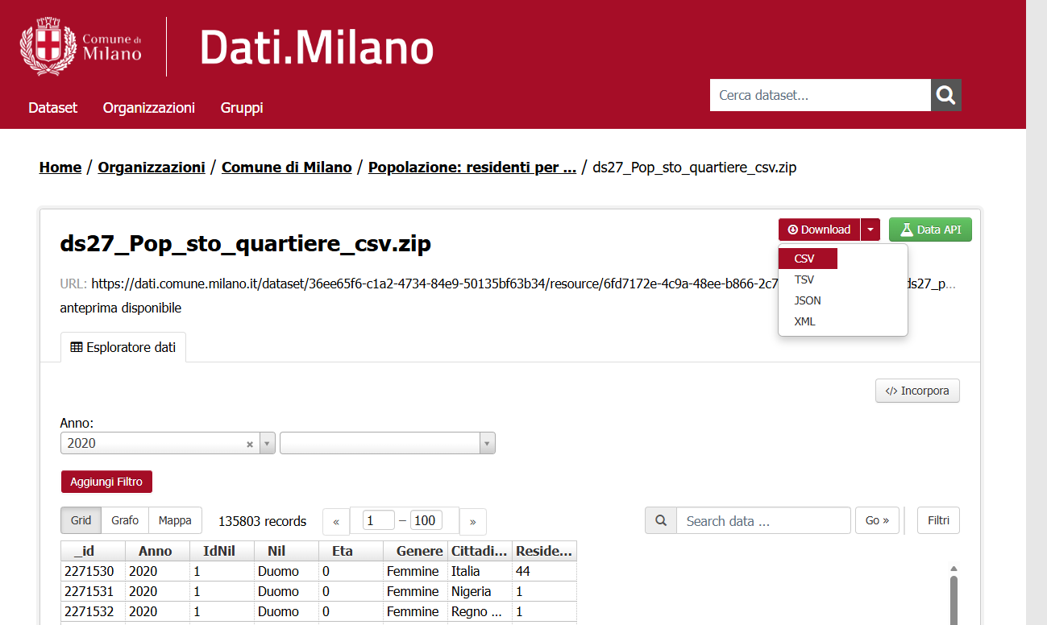This screenshot has width=1047, height=625.
Task: Go to next page of records
Action: pos(473,522)
